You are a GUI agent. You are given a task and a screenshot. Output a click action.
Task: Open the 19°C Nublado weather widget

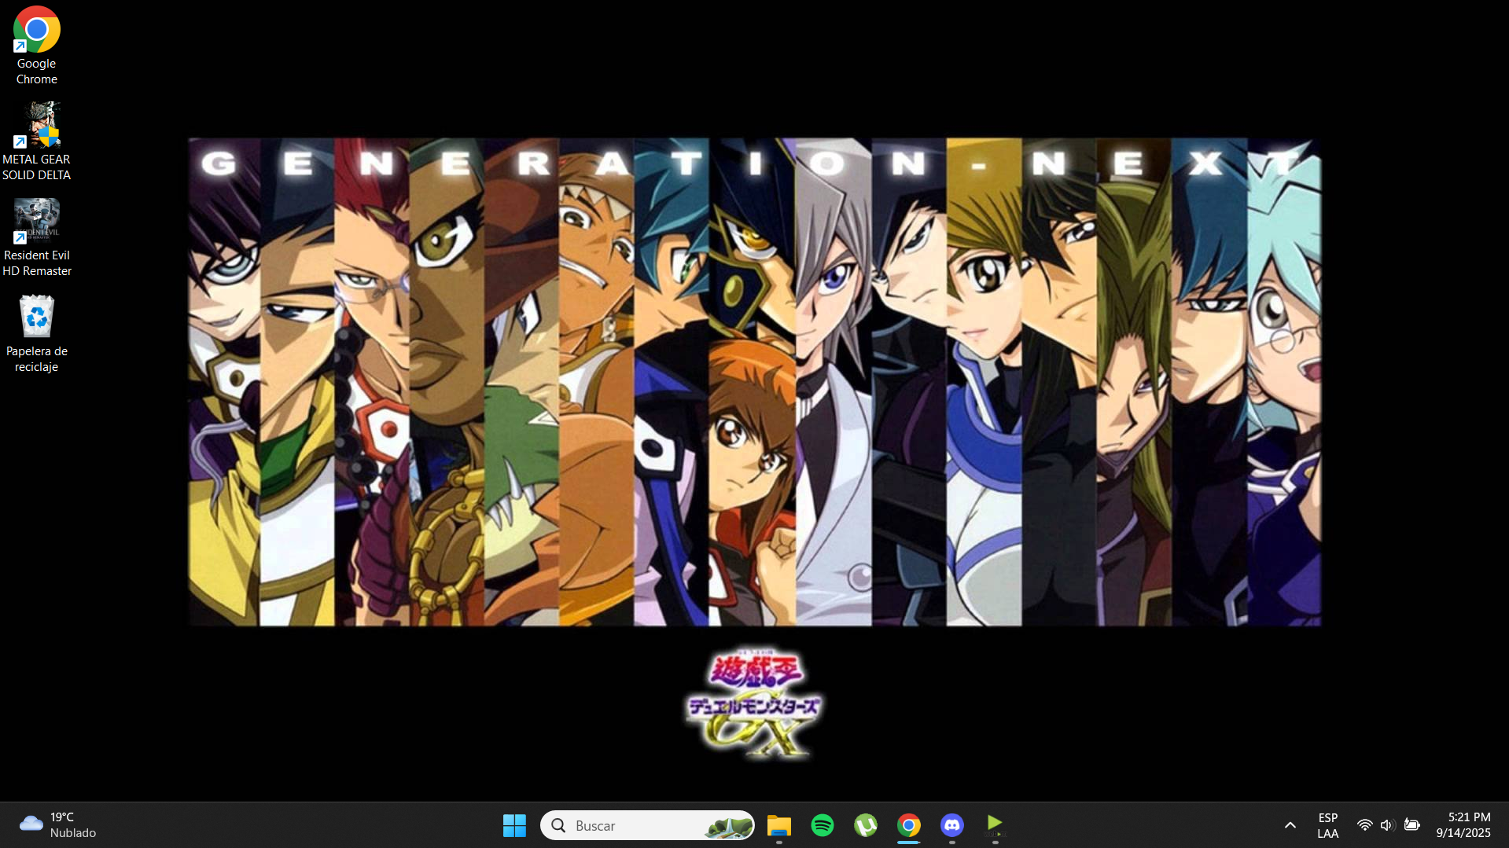(x=57, y=825)
